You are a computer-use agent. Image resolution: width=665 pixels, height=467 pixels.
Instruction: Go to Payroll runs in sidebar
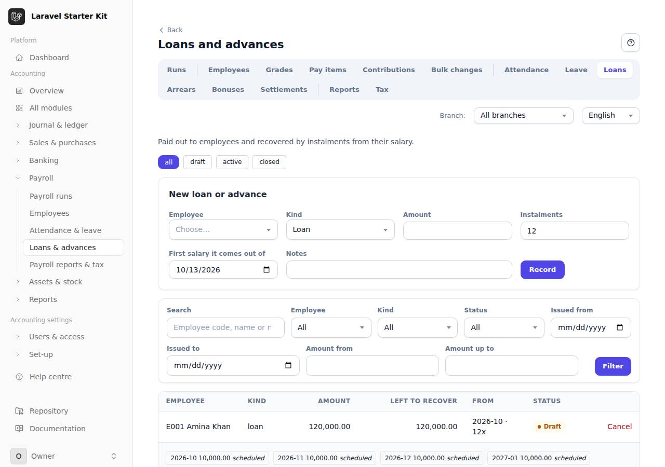73,196
